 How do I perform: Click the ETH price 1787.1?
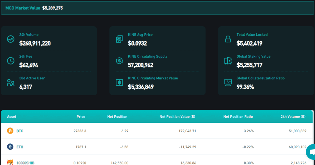tap(81, 147)
